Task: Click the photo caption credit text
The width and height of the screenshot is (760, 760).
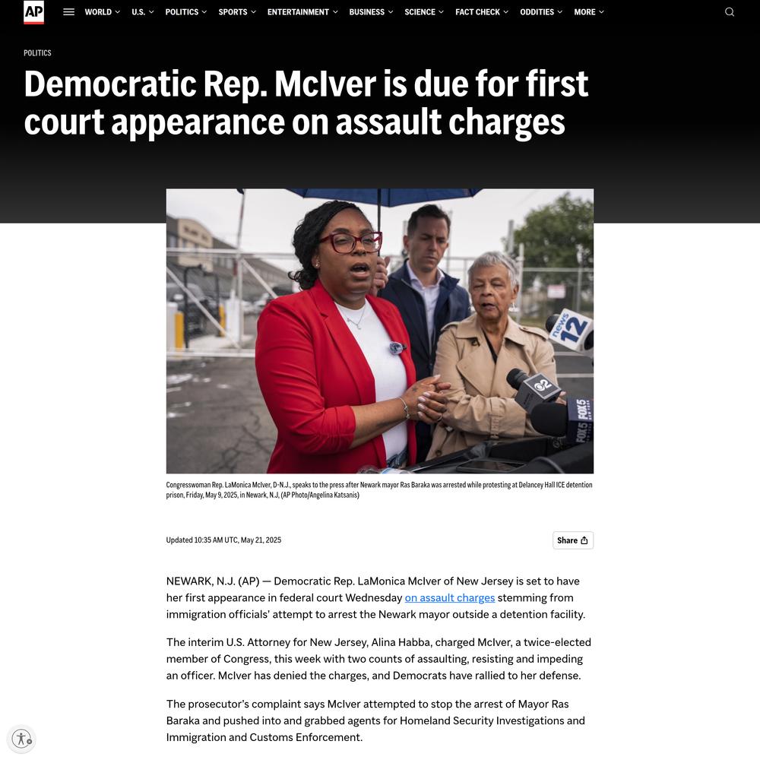Action: tap(319, 496)
